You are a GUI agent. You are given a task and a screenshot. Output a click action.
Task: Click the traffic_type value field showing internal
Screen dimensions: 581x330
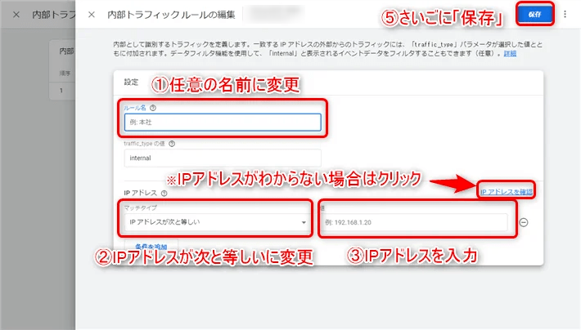(x=223, y=158)
